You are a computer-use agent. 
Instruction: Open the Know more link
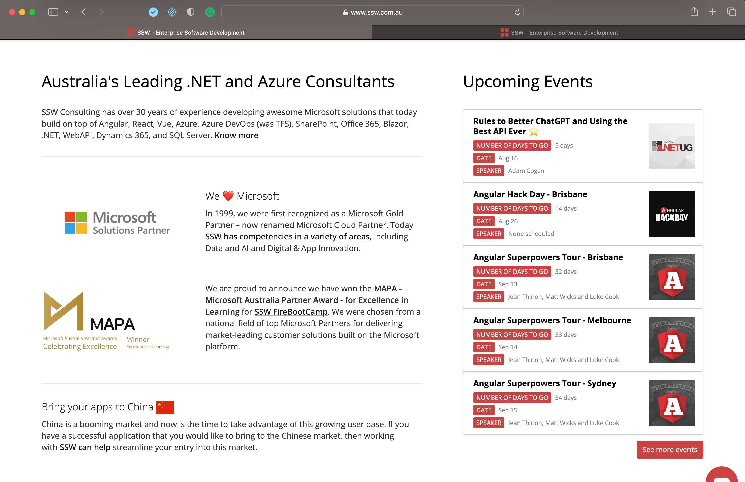point(236,135)
